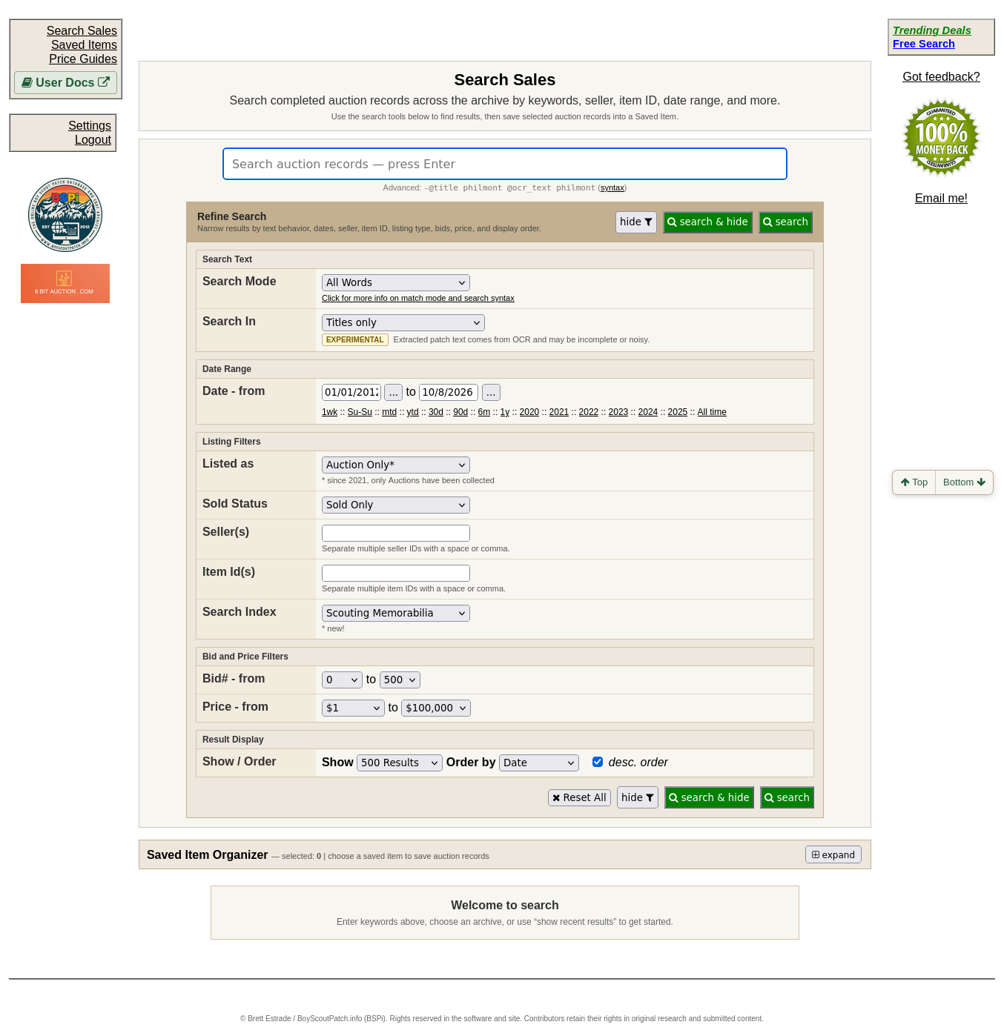Open Search Index dropdown
Screen dimensions: 1004x1036
coord(396,613)
